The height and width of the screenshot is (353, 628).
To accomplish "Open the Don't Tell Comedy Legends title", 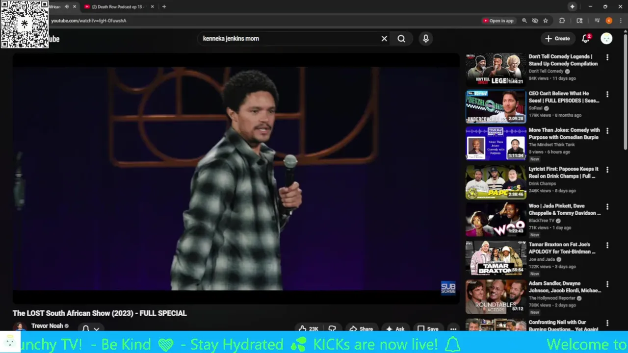I will tap(563, 60).
